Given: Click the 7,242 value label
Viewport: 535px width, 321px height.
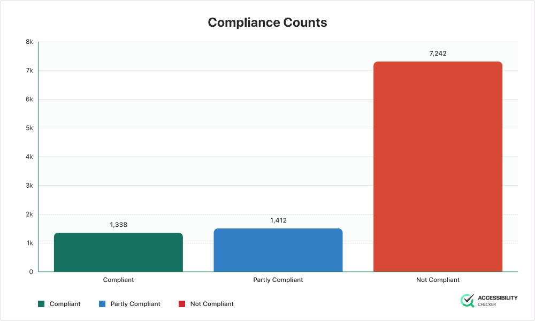Looking at the screenshot, I should (x=437, y=53).
